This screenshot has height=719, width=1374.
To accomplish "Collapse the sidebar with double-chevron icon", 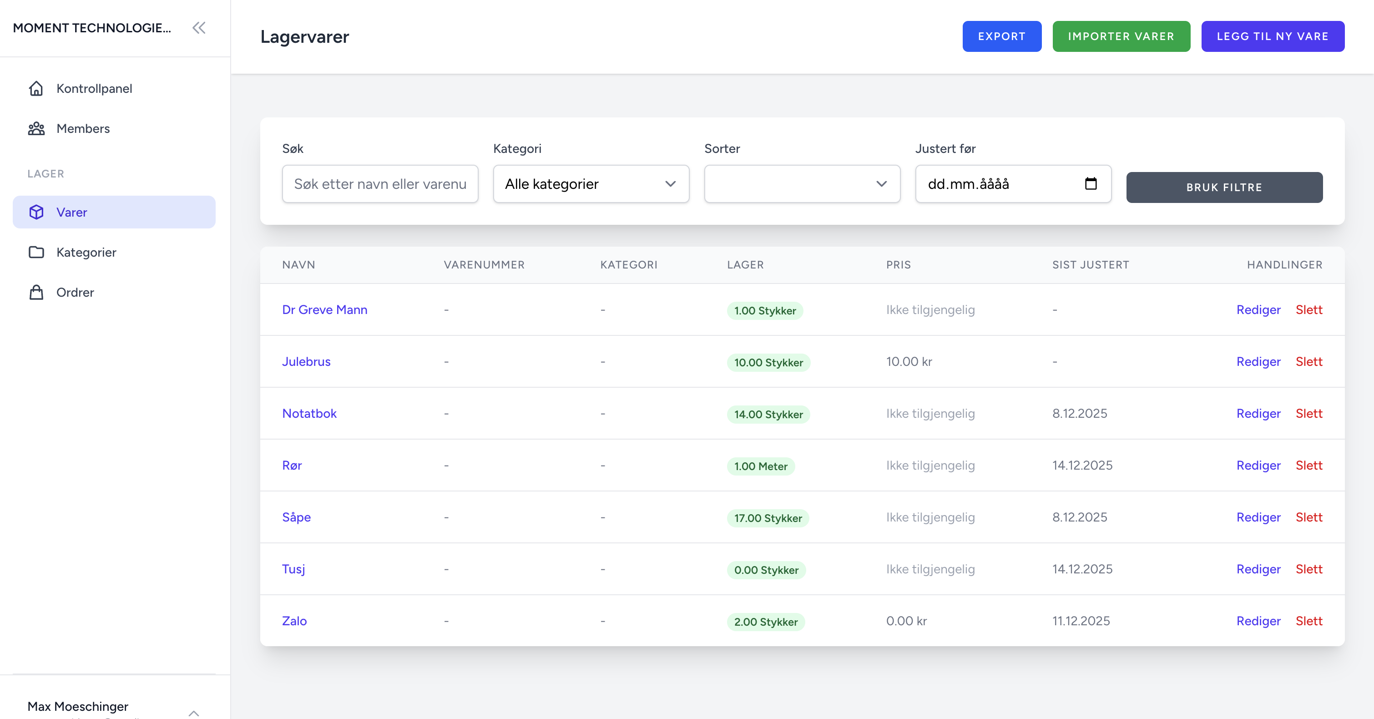I will click(x=199, y=28).
